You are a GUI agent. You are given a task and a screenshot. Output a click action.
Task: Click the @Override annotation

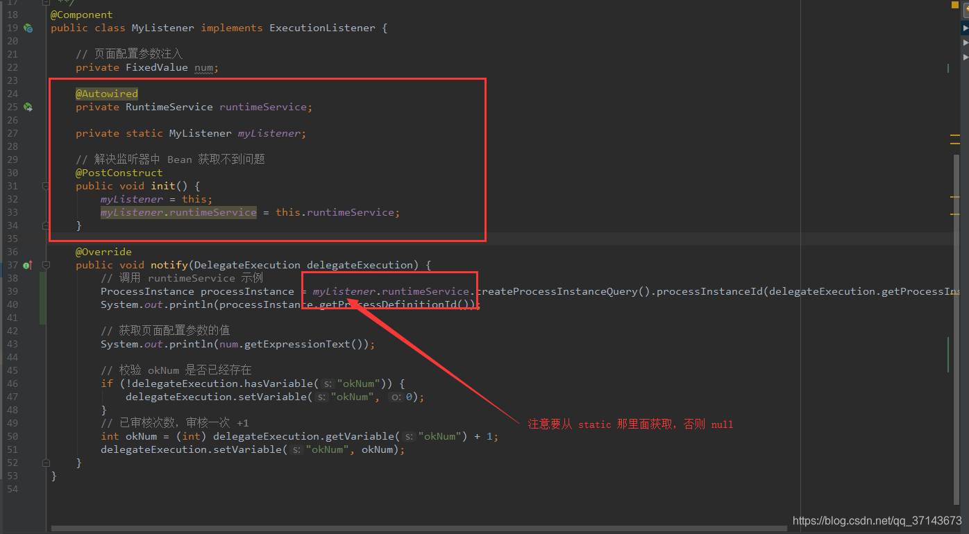coord(103,252)
